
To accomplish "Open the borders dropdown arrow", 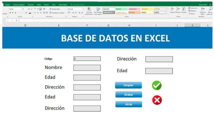I will [23, 13].
